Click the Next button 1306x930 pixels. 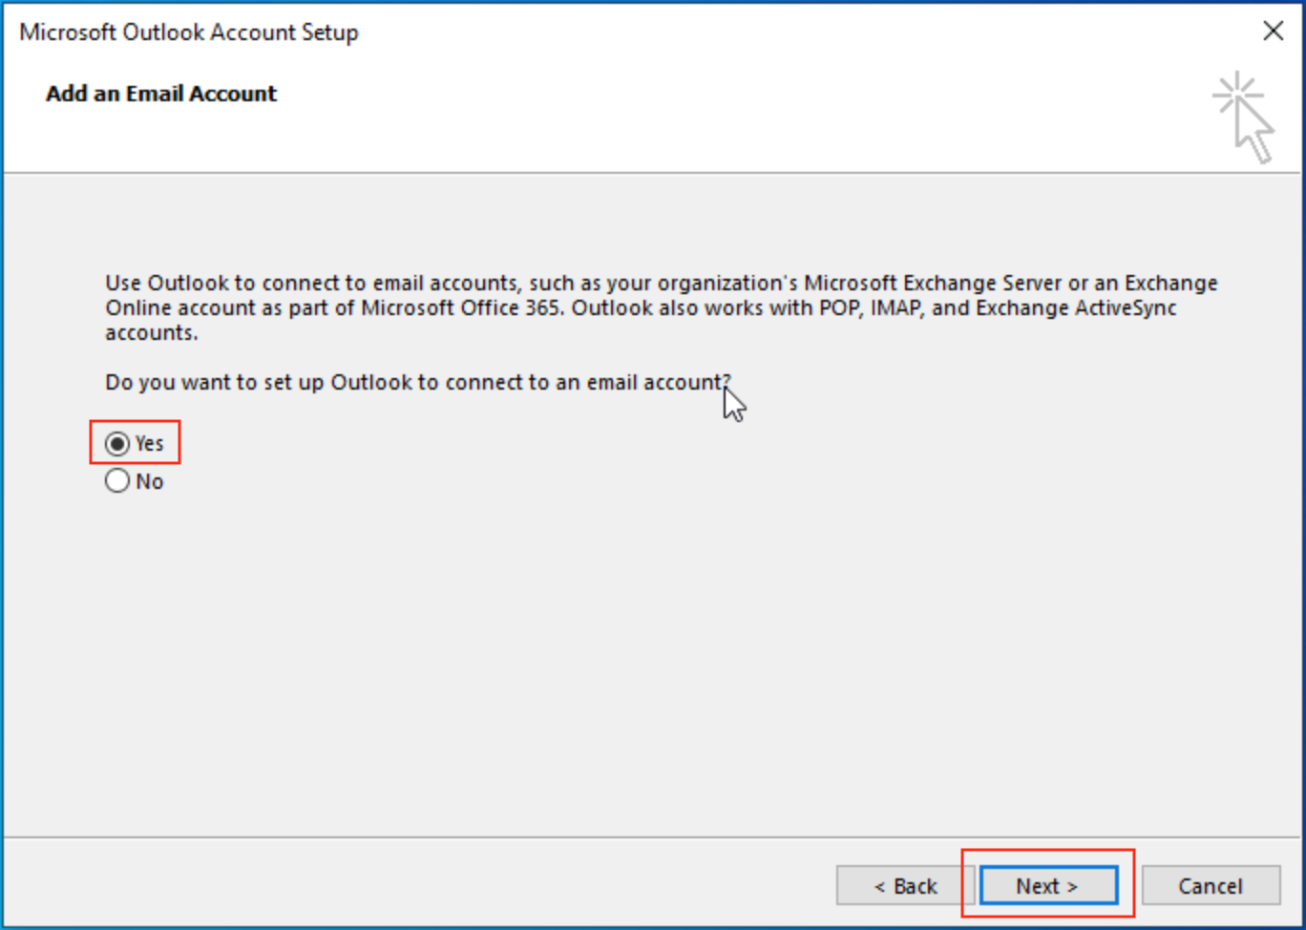pos(1048,886)
